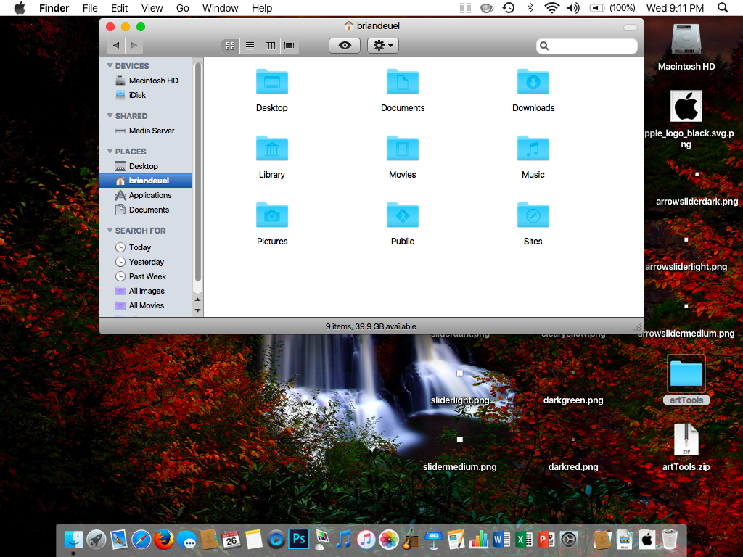
Task: Open the Action gear dropdown menu
Action: 383,46
